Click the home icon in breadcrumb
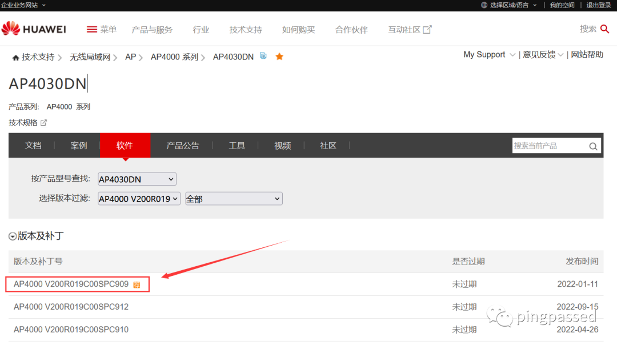Viewport: 617px width, 345px height. 16,58
